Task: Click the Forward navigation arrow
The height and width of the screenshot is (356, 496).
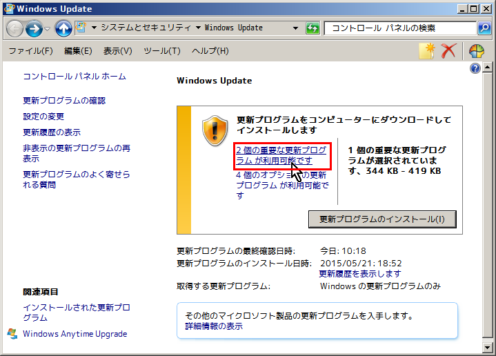Action: (34, 28)
